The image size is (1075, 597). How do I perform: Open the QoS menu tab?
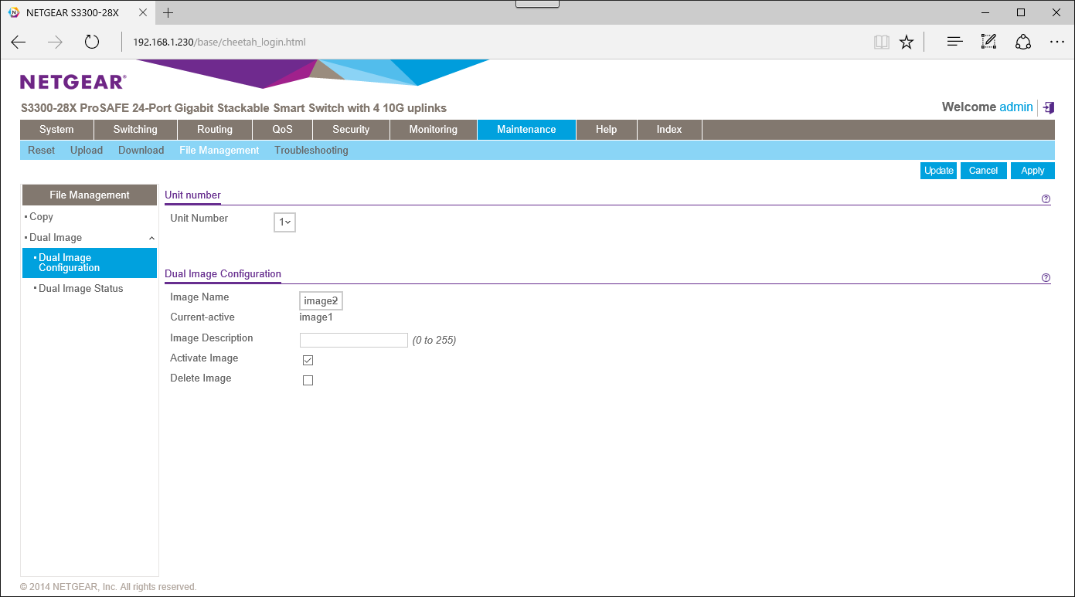(283, 130)
